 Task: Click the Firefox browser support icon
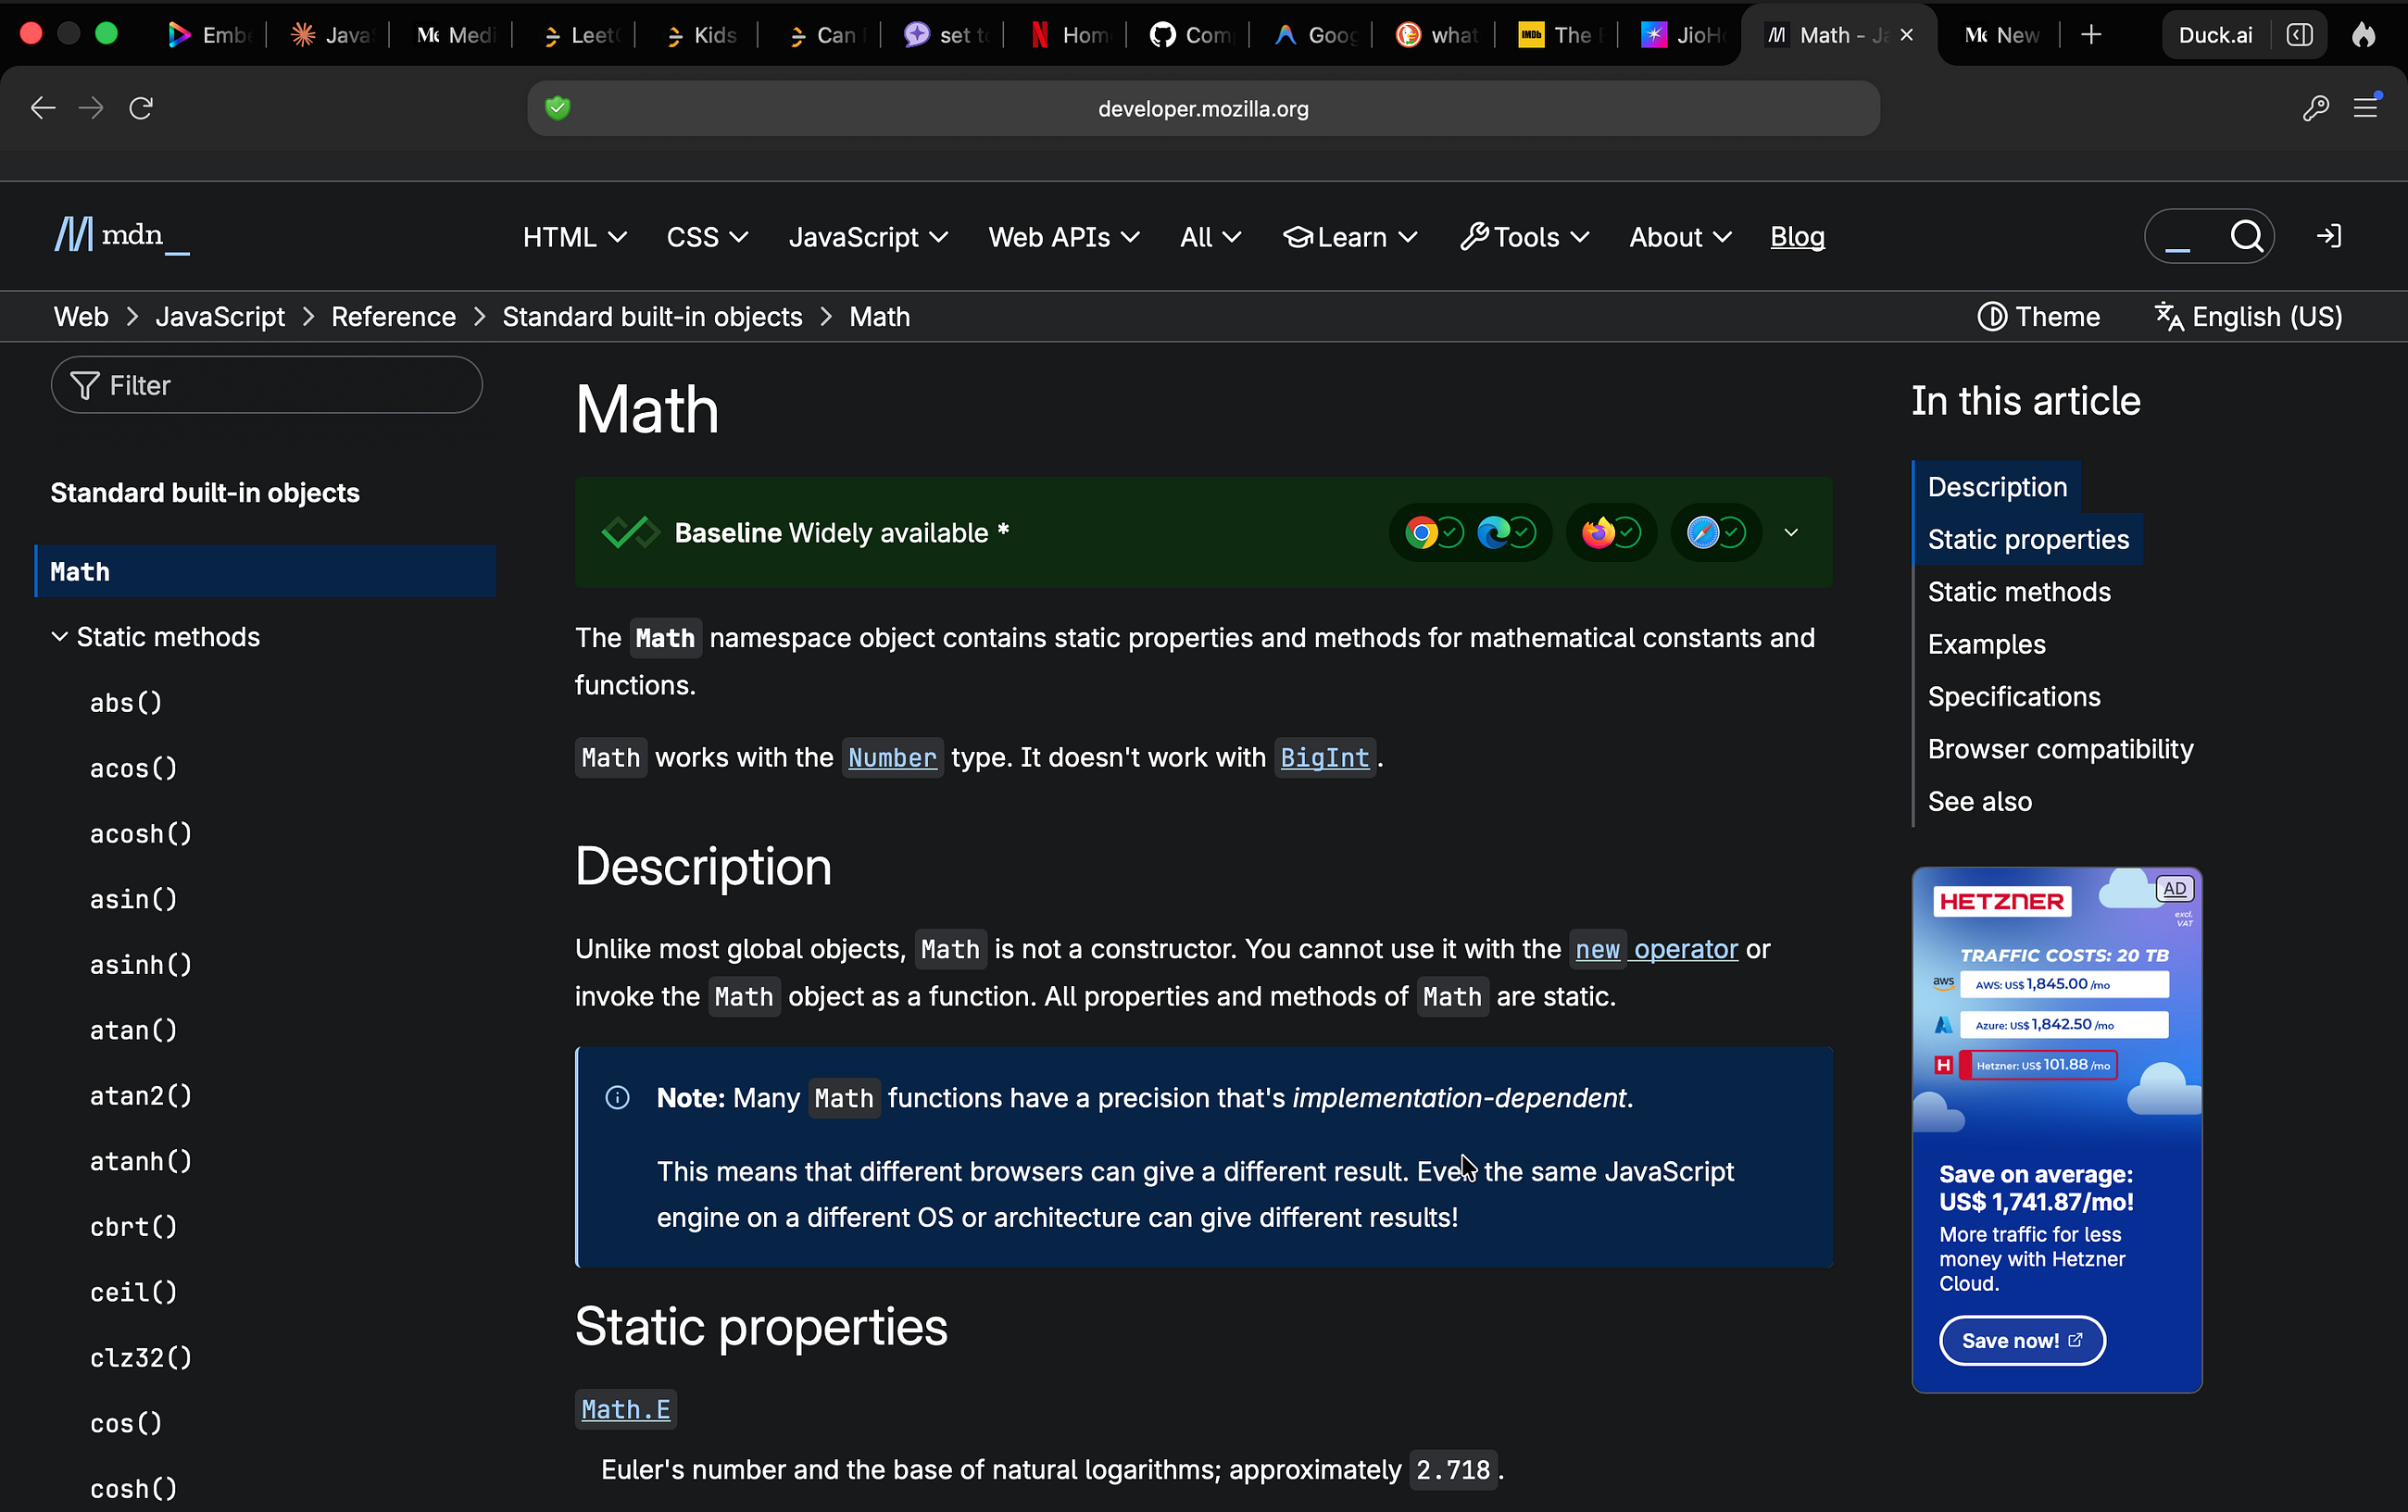click(x=1598, y=533)
